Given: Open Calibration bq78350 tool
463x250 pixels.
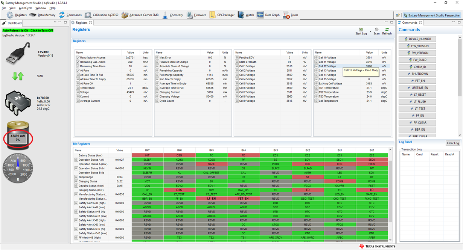Looking at the screenshot, I should pyautogui.click(x=102, y=15).
